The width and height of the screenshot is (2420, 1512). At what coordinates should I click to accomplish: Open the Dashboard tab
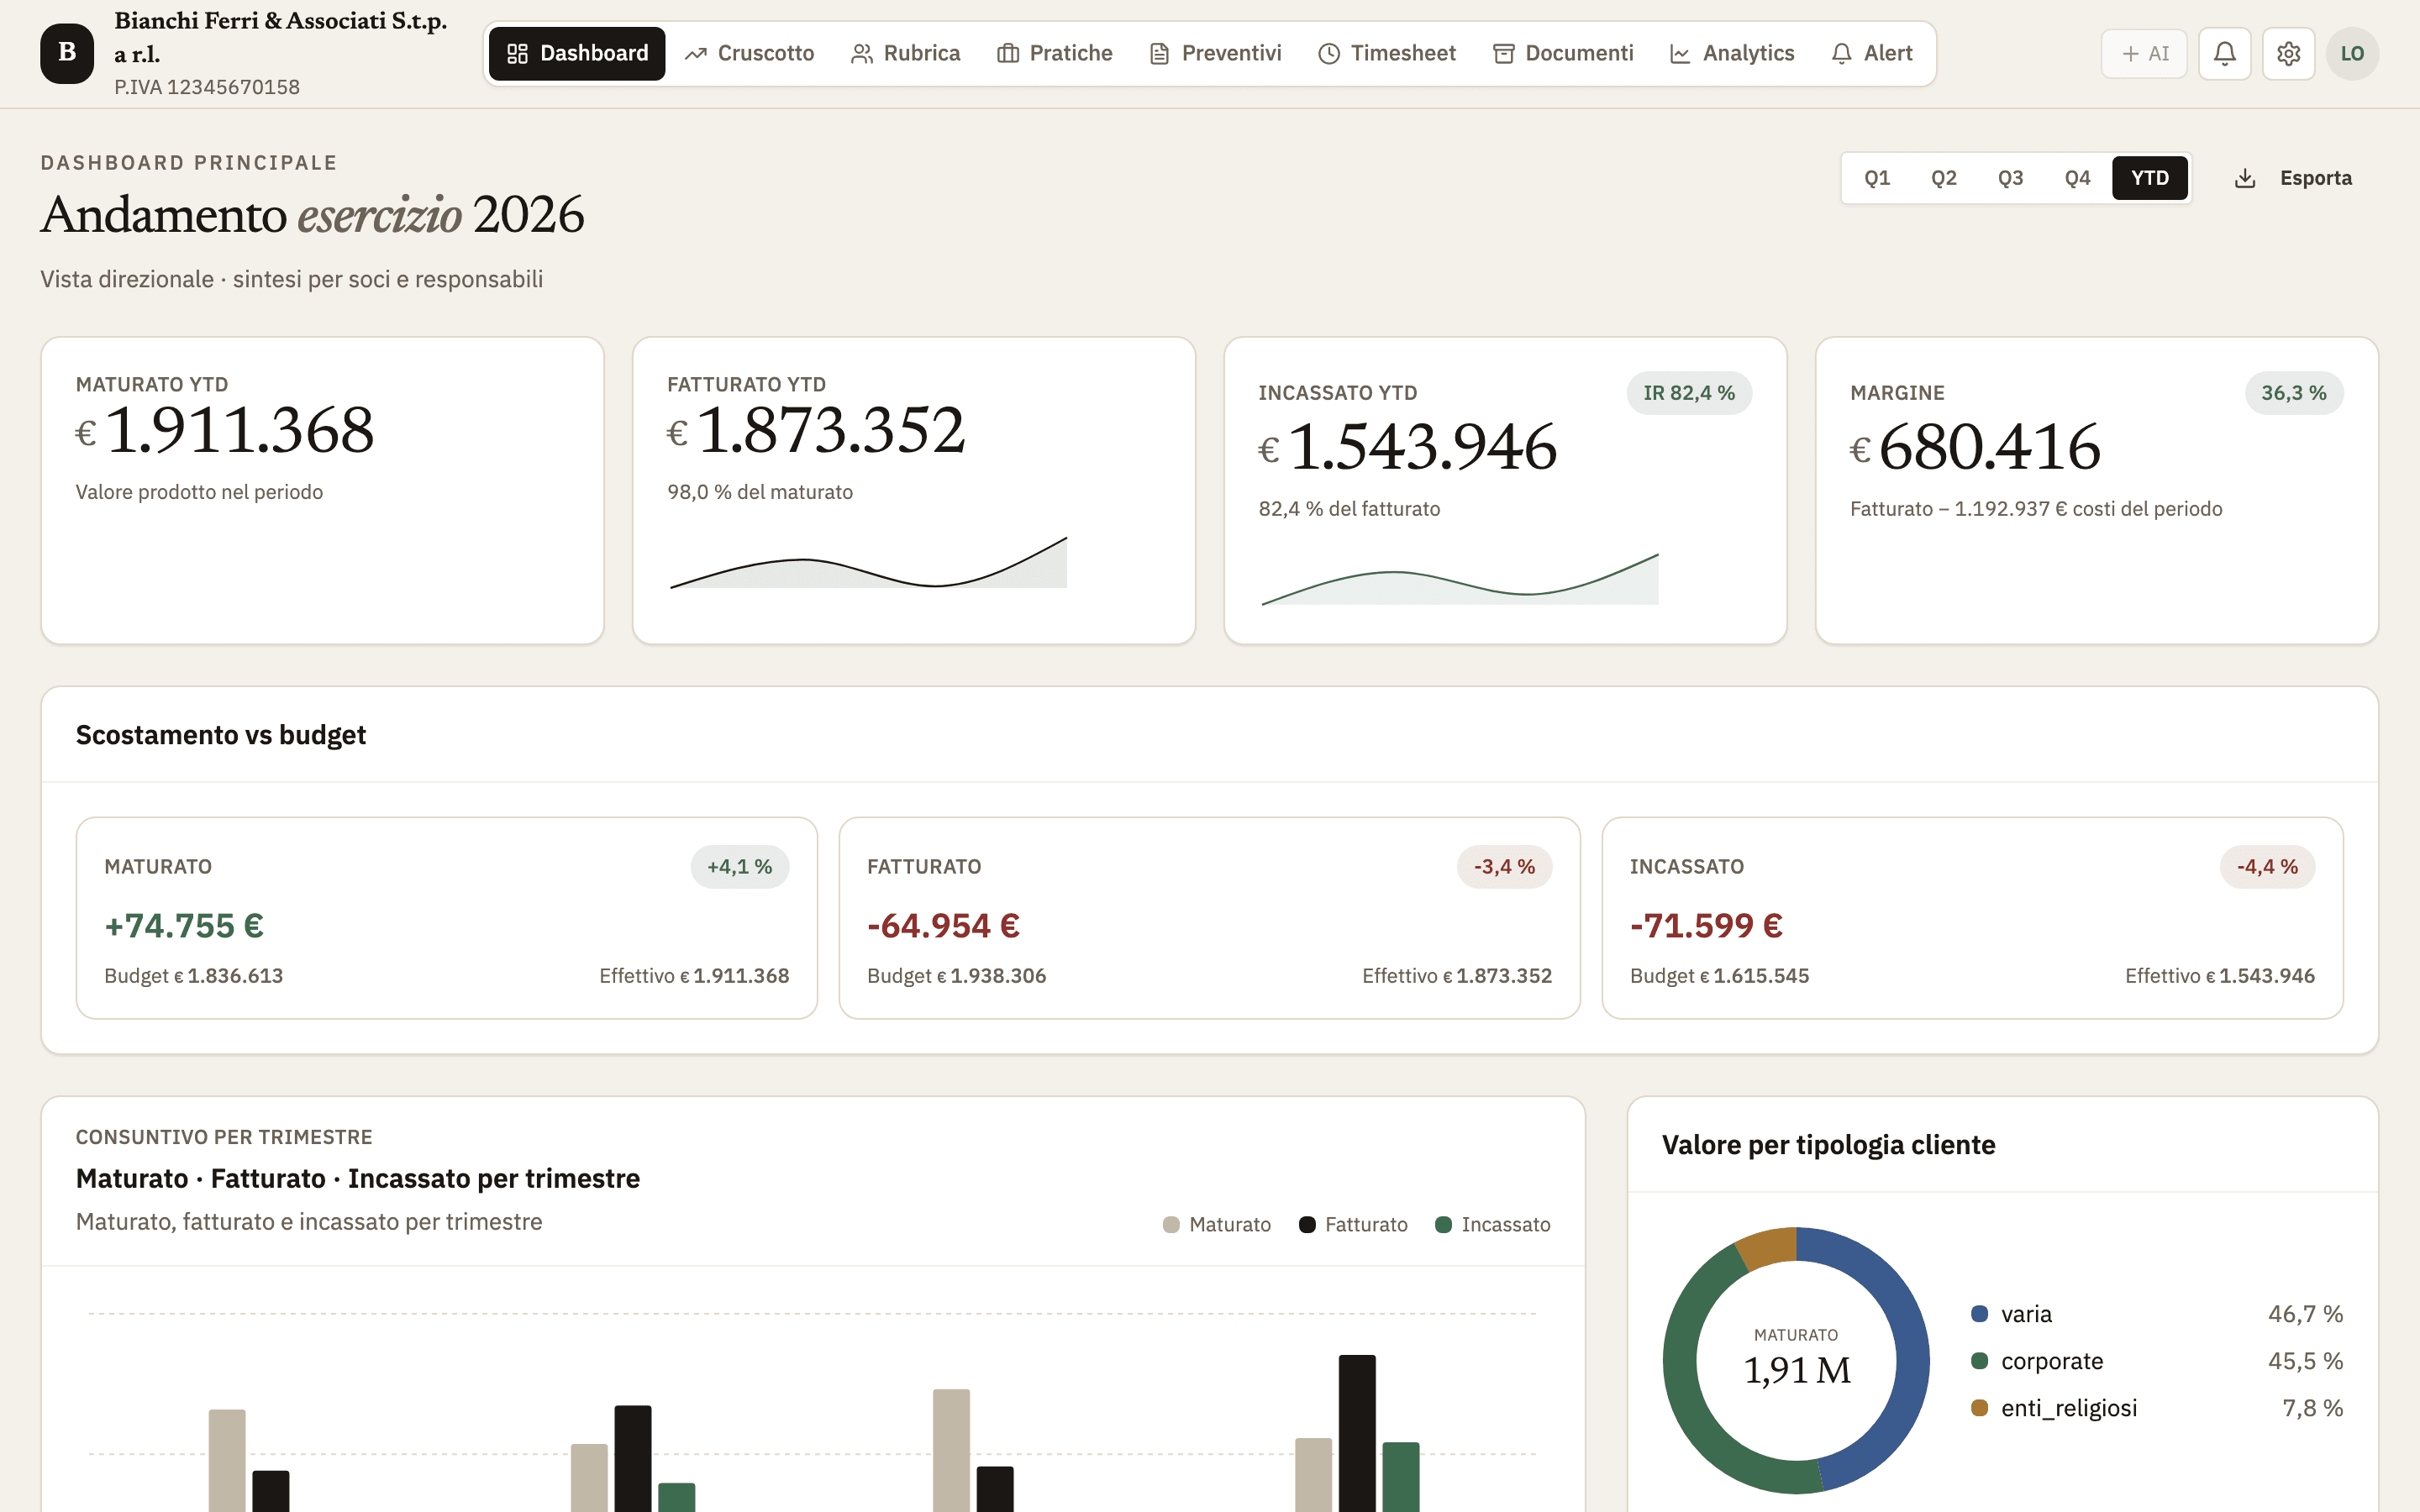click(577, 53)
